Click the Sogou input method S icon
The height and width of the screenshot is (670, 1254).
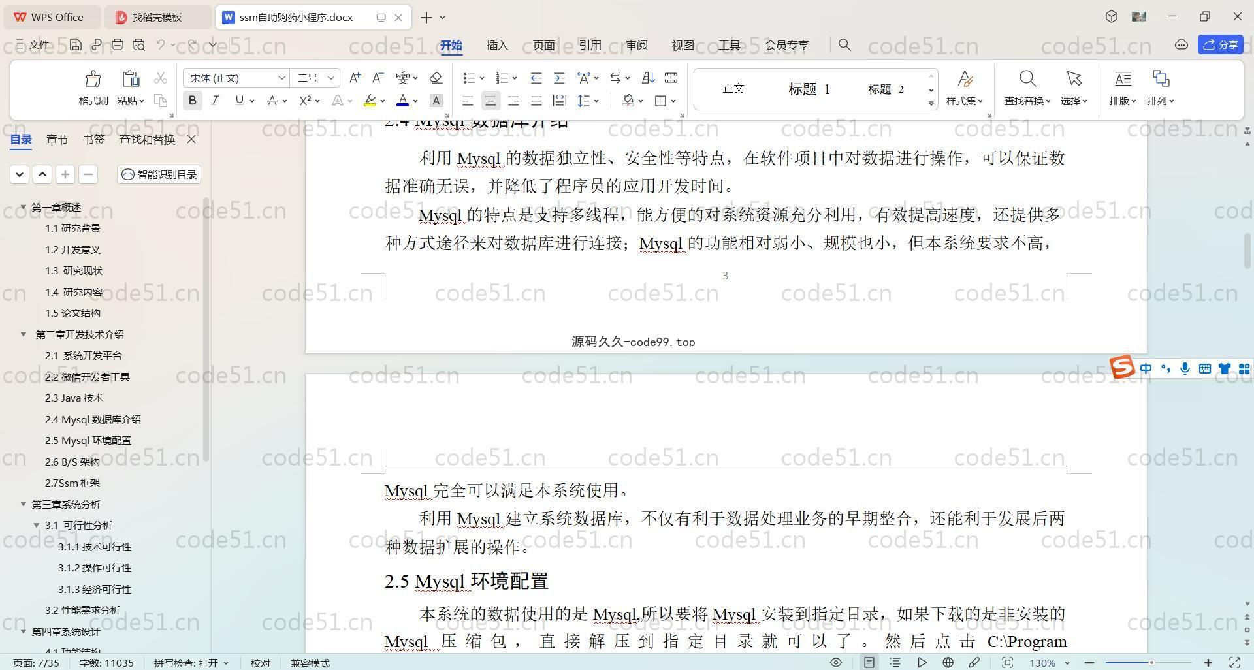click(x=1122, y=367)
